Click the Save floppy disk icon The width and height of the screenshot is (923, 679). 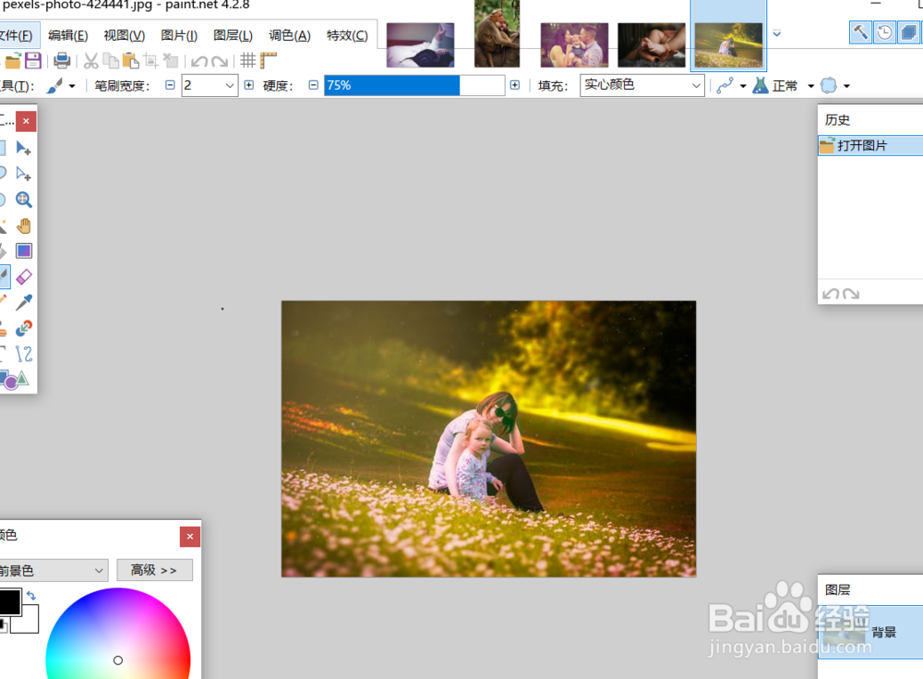(32, 61)
